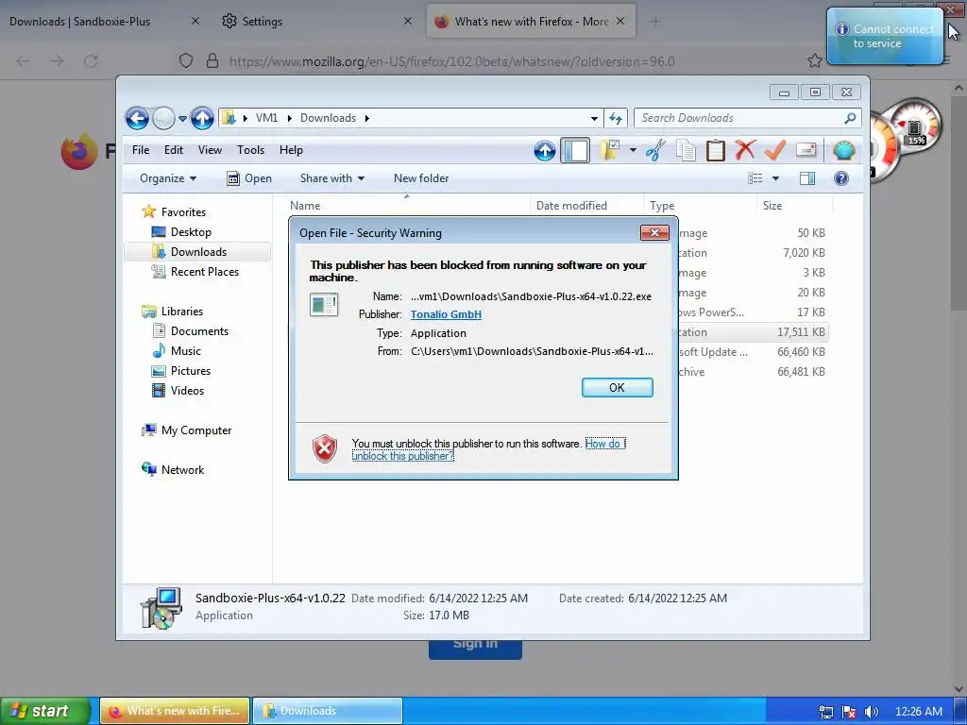Toggle the navigation pane toolbar button
This screenshot has height=725, width=967.
click(x=575, y=150)
